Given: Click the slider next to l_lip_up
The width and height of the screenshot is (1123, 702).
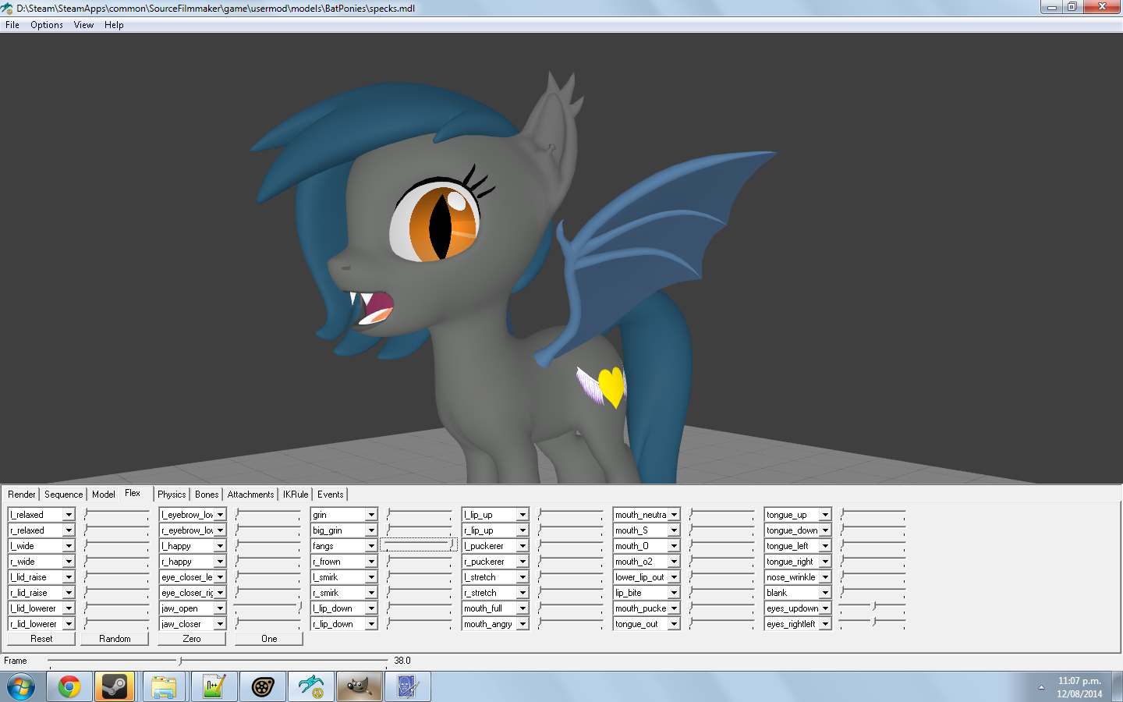Looking at the screenshot, I should coord(570,514).
